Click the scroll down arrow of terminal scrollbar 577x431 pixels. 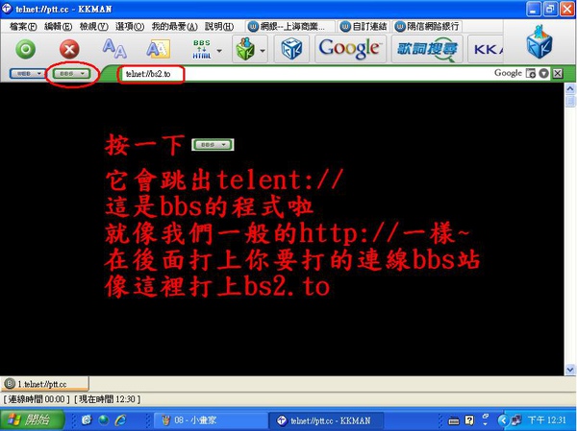tap(570, 370)
